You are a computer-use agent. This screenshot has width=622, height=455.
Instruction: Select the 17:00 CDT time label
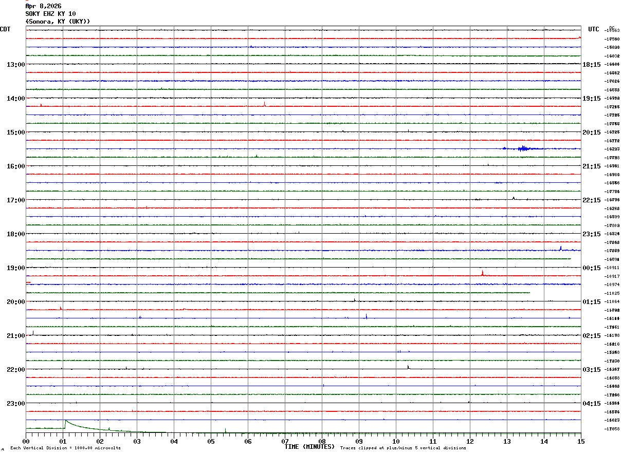15,200
